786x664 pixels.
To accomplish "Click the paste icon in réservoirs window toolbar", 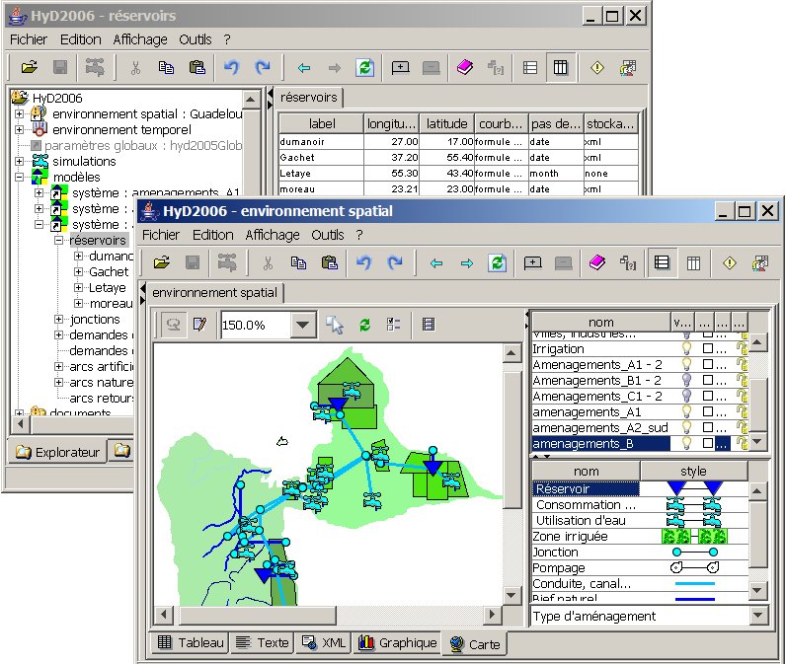I will [197, 68].
